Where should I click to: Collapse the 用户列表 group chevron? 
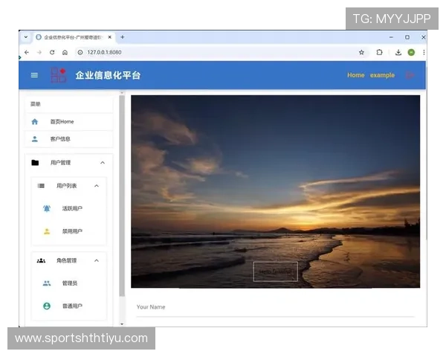point(97,186)
